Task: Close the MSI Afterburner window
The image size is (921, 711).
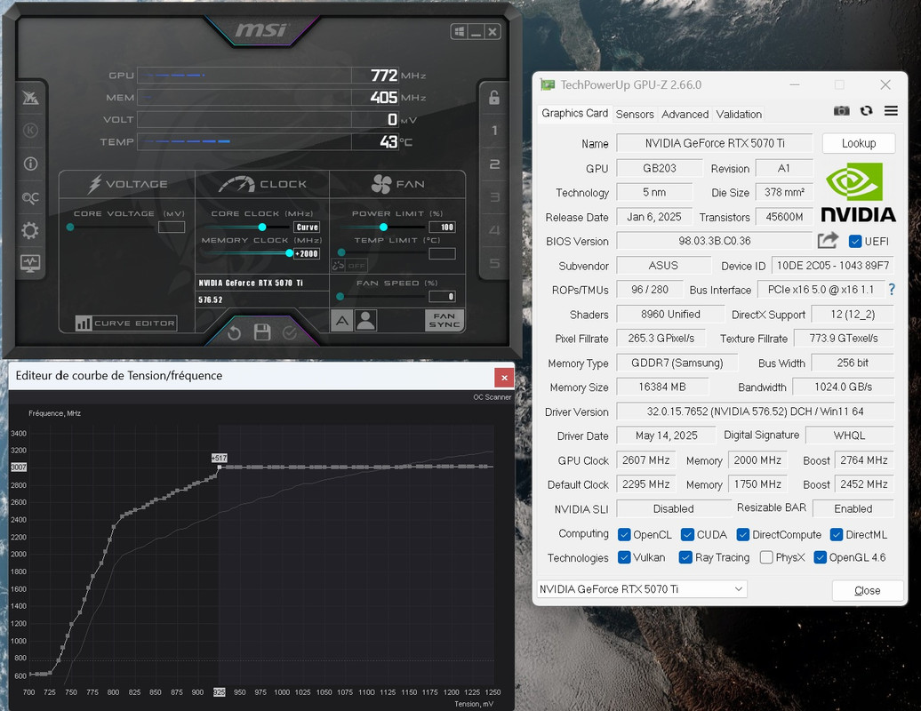Action: click(x=493, y=32)
